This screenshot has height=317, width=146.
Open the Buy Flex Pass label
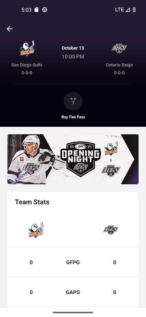coord(73,117)
